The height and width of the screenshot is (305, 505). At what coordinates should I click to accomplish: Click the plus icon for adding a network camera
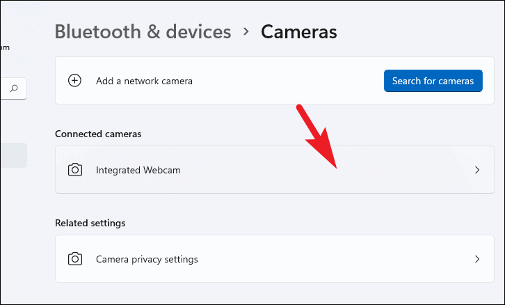pyautogui.click(x=74, y=81)
